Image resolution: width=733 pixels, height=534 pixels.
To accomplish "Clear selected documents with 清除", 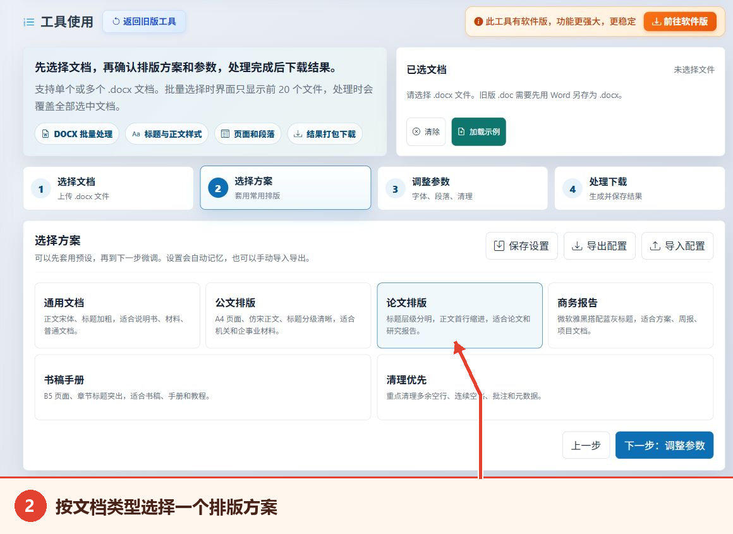I will click(x=426, y=132).
